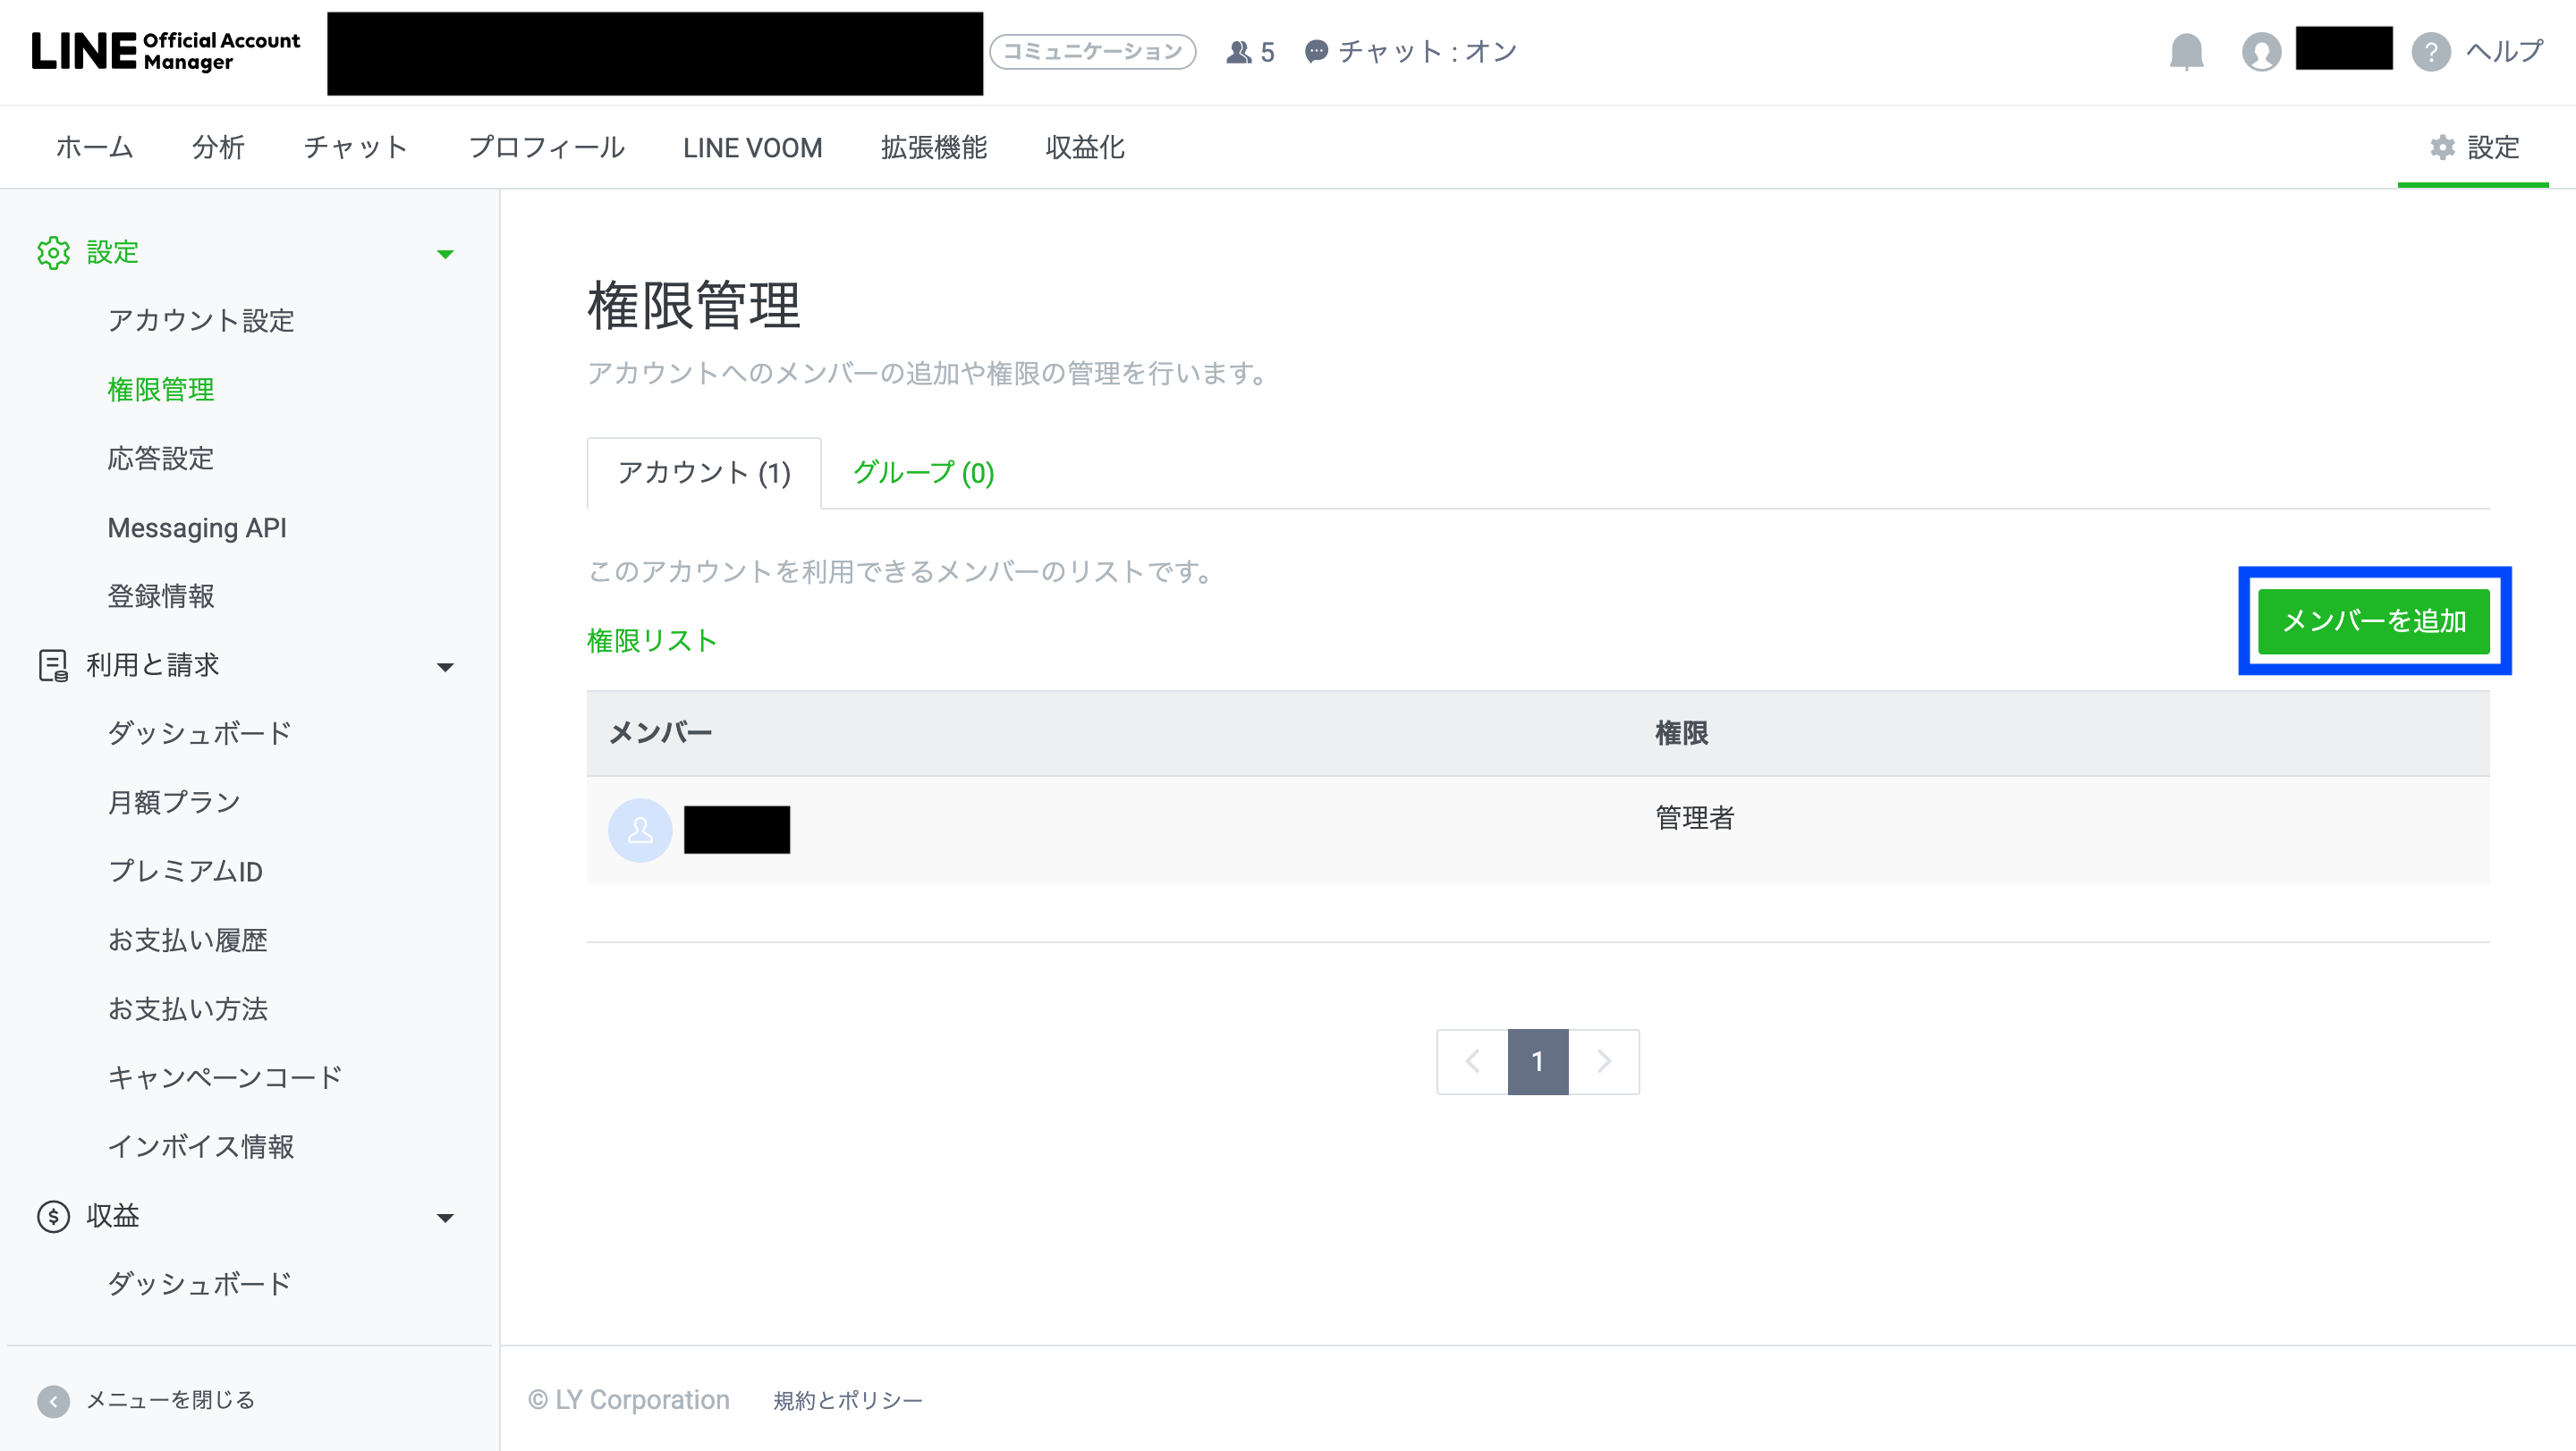Viewport: 2576px width, 1451px height.
Task: Open the 権限リスト link
Action: (652, 640)
